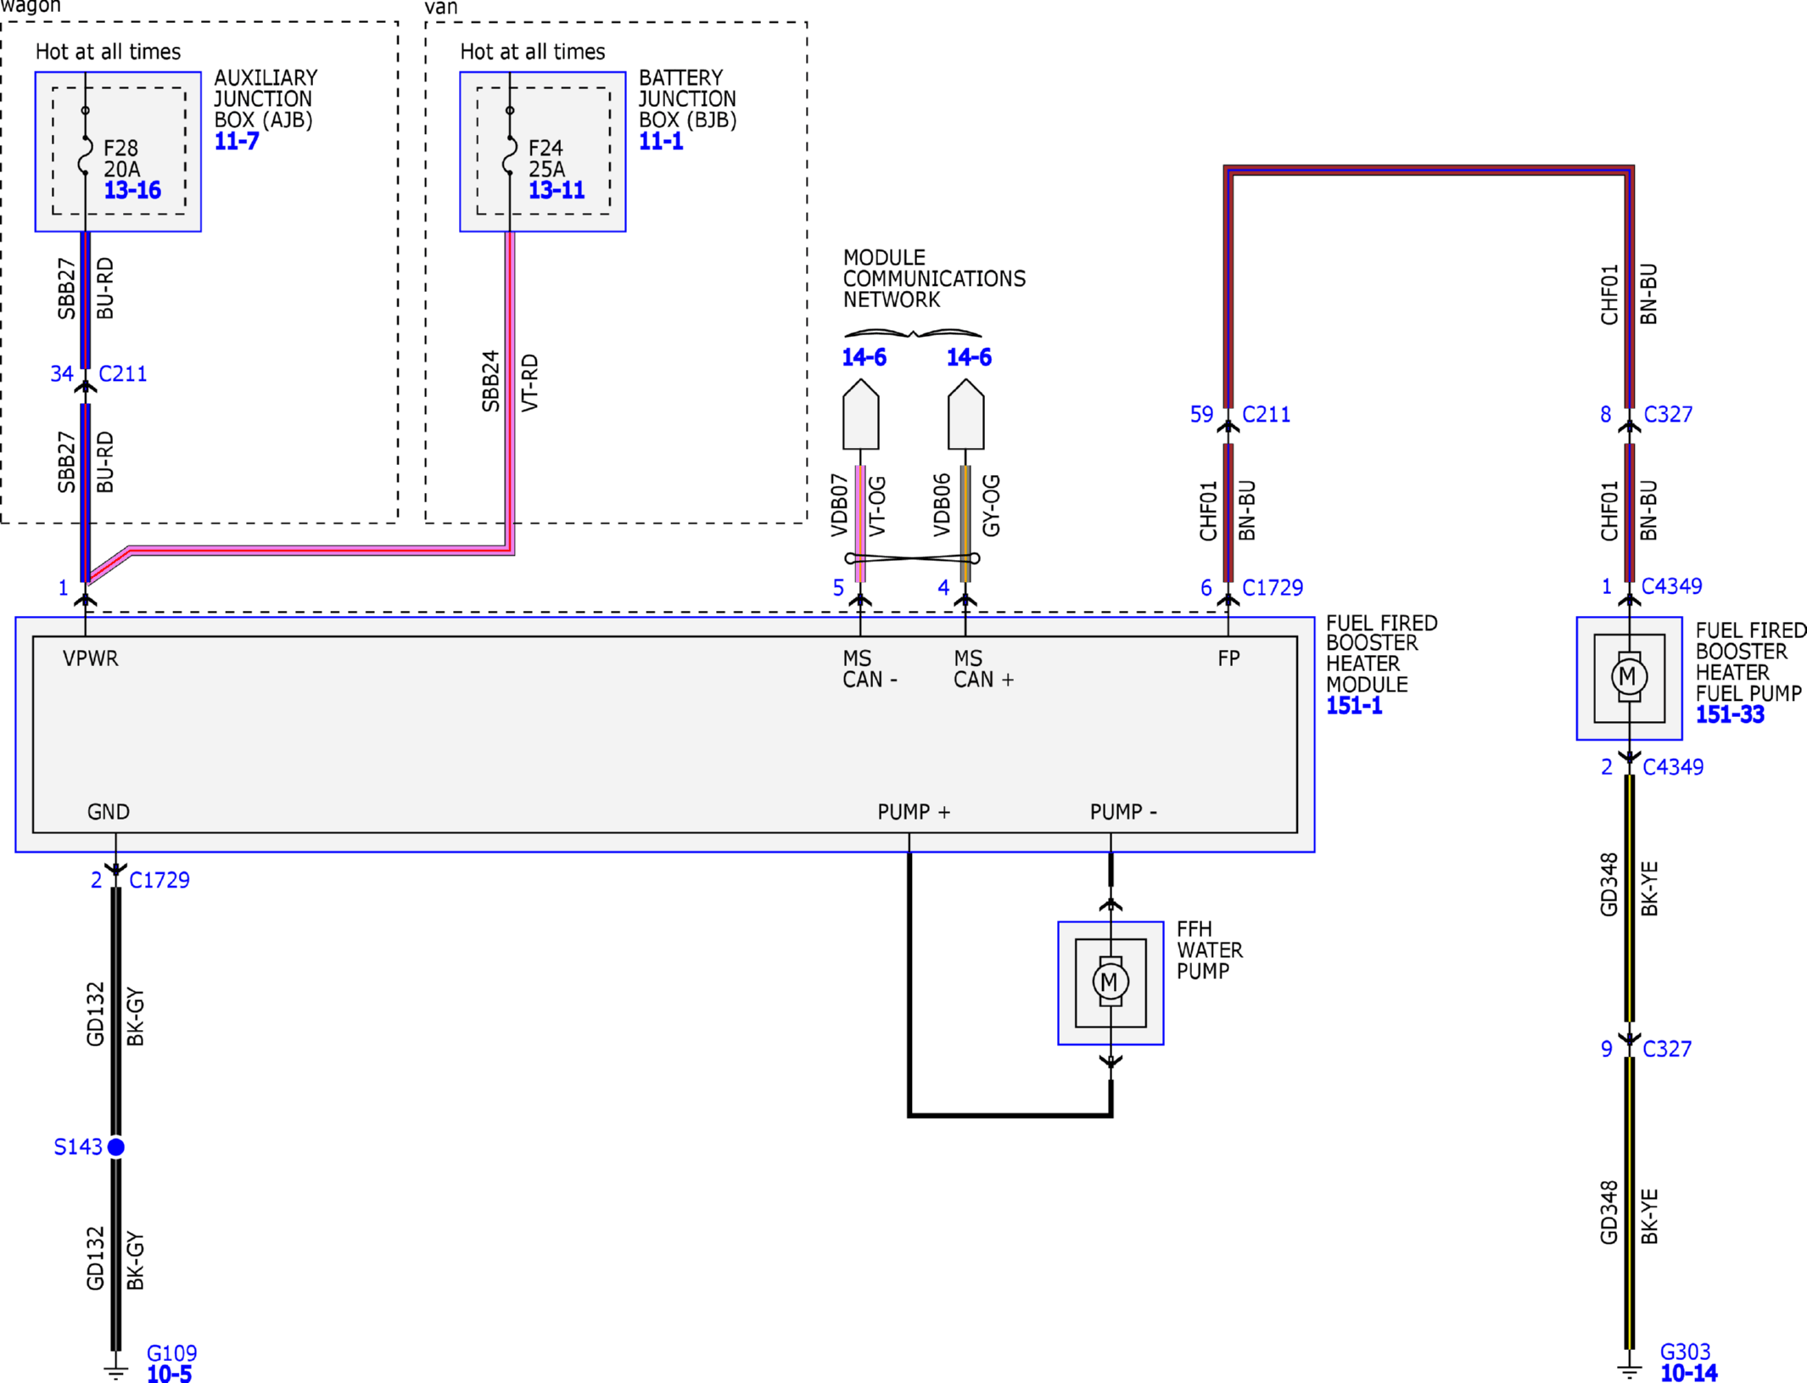Viewport: 1807px width, 1383px height.
Task: Click the F24 25A fuse symbol
Action: point(509,155)
